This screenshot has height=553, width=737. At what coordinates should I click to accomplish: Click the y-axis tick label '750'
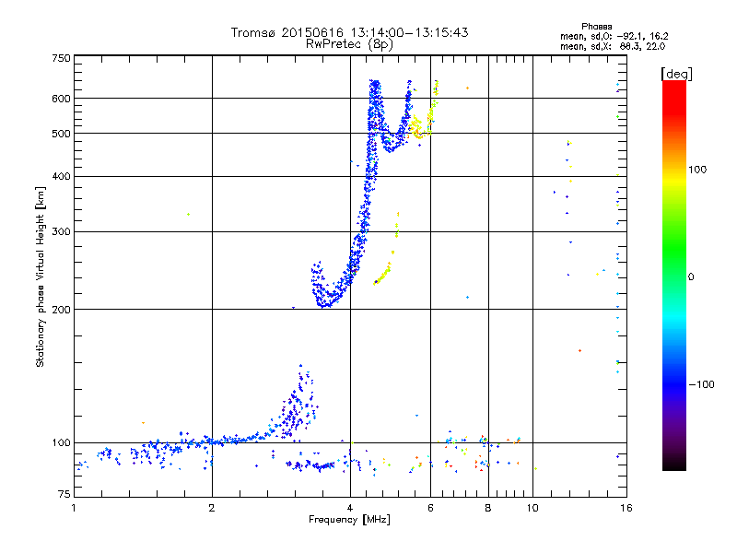point(61,58)
